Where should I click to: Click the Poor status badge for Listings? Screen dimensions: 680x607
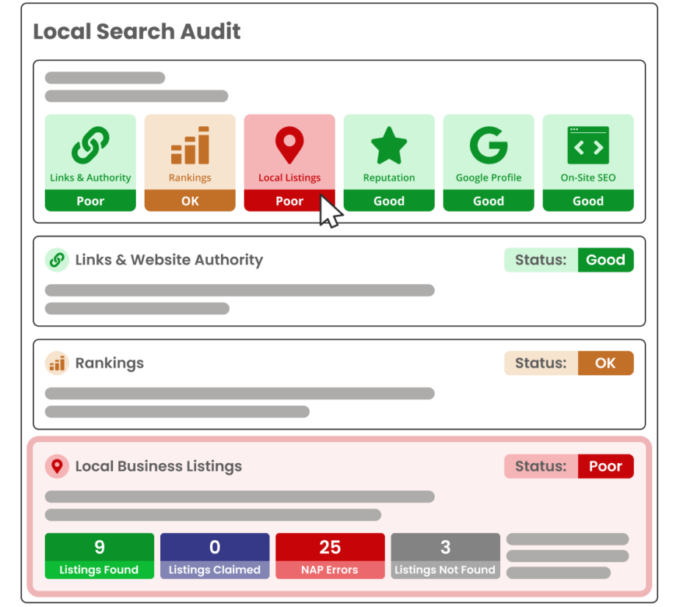[605, 466]
